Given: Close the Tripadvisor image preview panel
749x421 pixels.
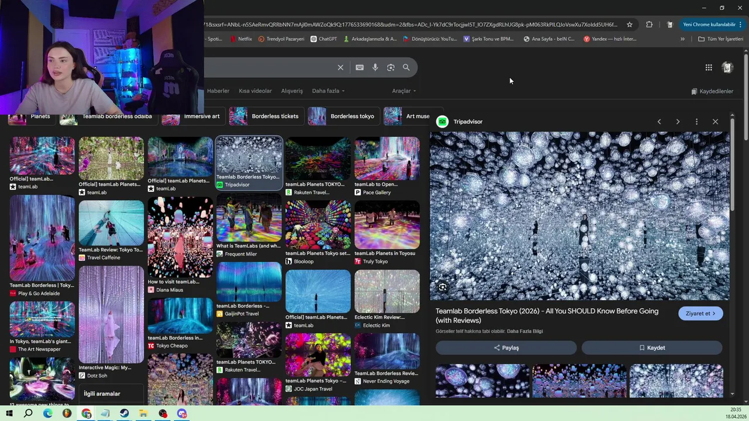Looking at the screenshot, I should pyautogui.click(x=715, y=122).
